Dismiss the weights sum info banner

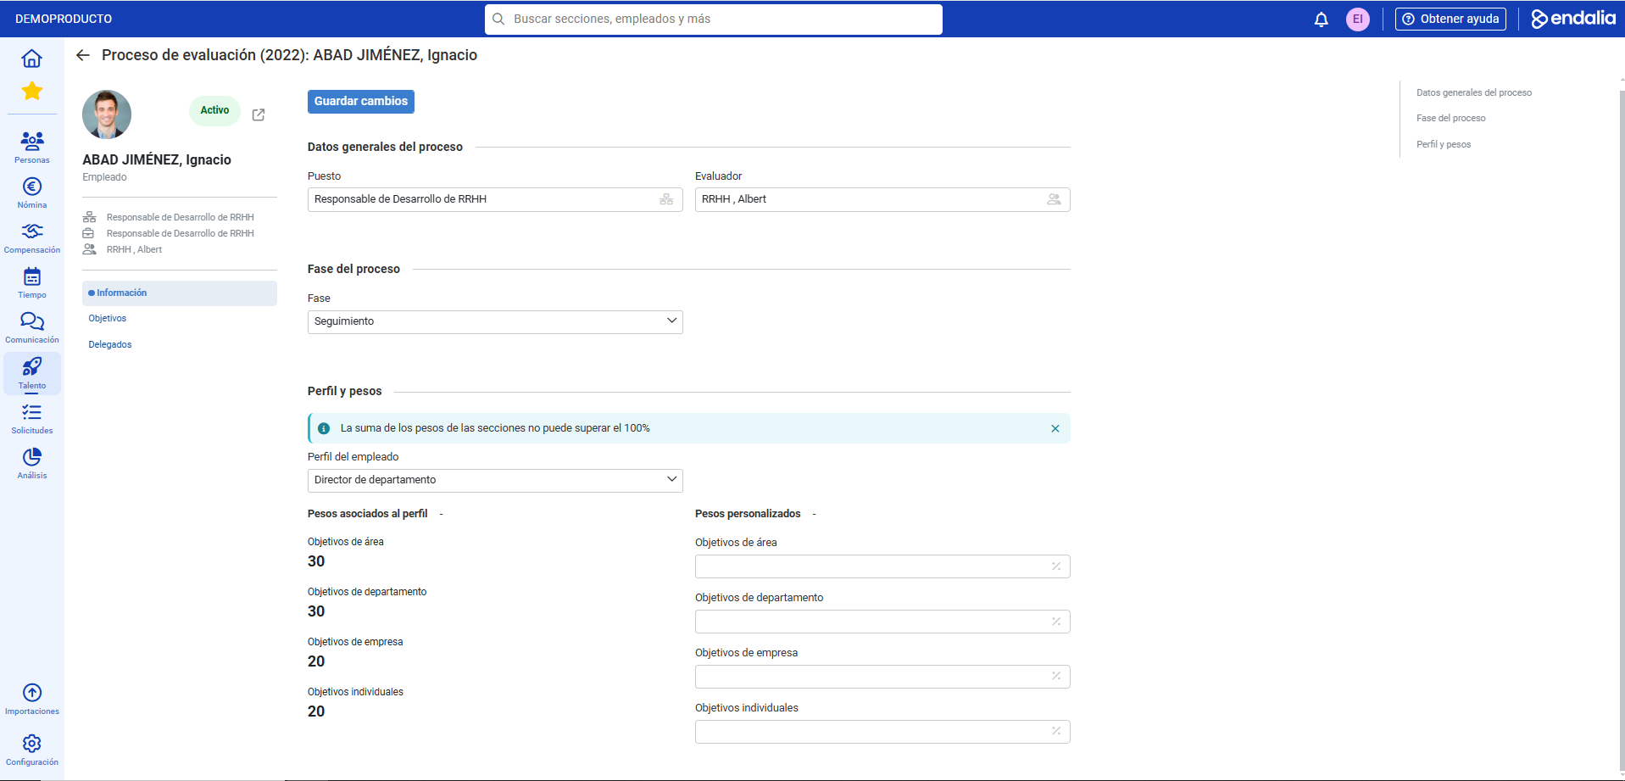click(x=1055, y=428)
